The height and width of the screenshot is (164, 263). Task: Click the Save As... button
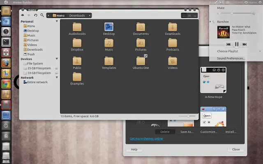[187, 132]
